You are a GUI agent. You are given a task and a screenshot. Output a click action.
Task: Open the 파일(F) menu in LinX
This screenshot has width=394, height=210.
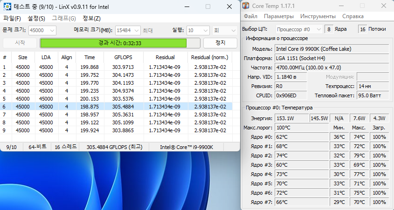click(12, 19)
